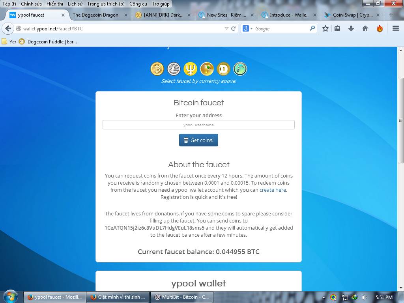Screen dimensions: 404x303
Task: Select the Peercoin faucet coin icon
Action: 207,69
